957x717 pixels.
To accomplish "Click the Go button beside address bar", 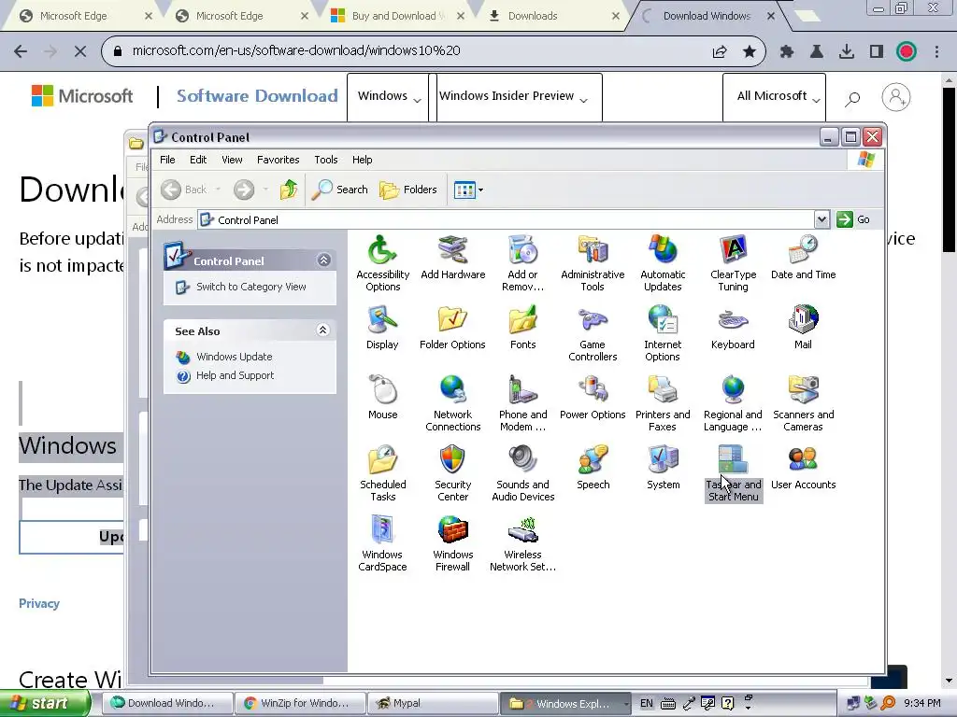I will (853, 219).
